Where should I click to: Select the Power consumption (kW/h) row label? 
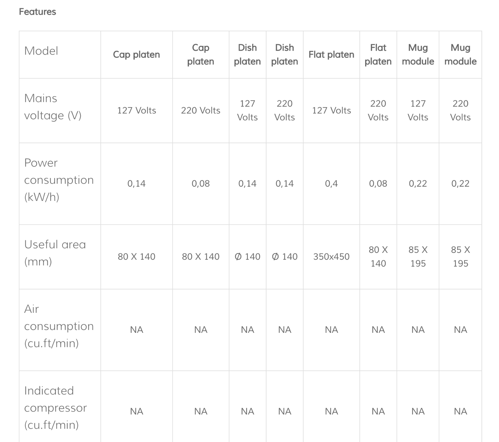[59, 180]
